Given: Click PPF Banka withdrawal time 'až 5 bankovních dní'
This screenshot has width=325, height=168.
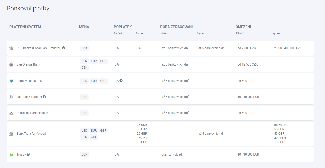Looking at the screenshot, I should click(212, 48).
